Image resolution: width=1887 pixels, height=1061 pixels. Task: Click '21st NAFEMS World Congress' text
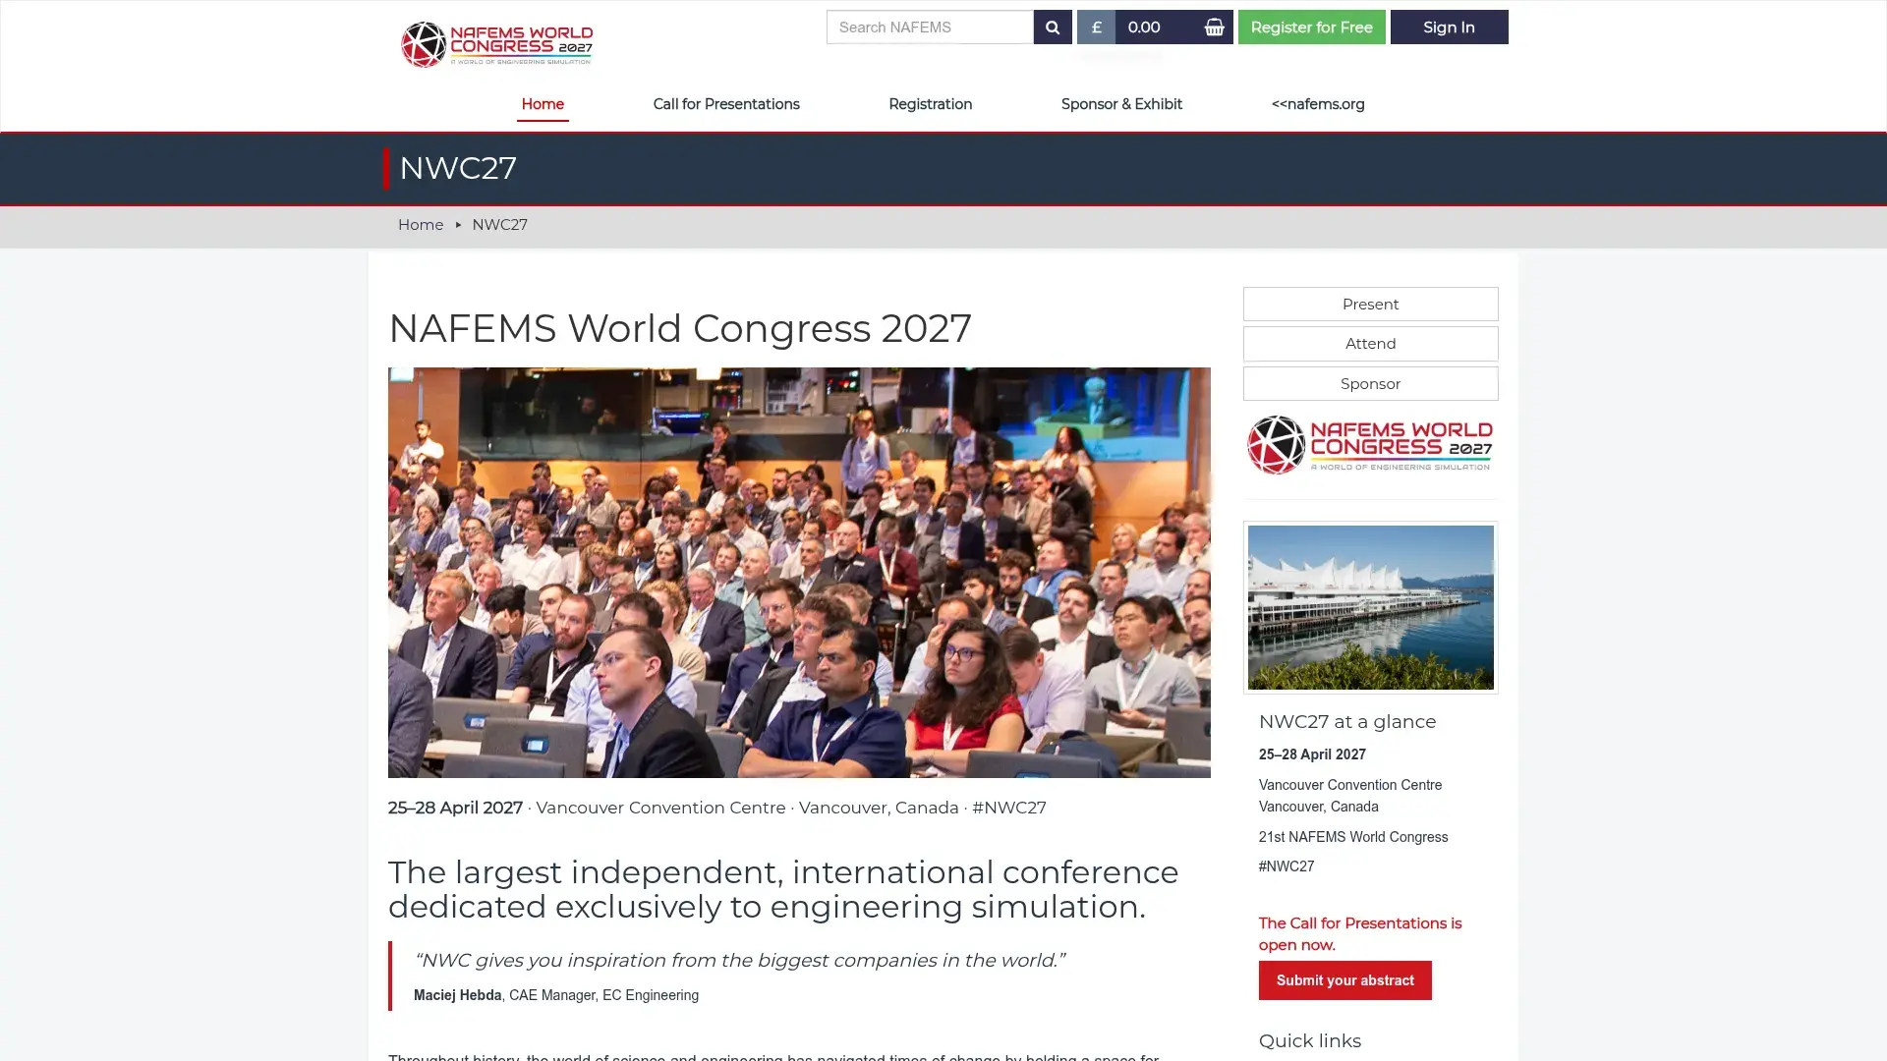[x=1353, y=837]
